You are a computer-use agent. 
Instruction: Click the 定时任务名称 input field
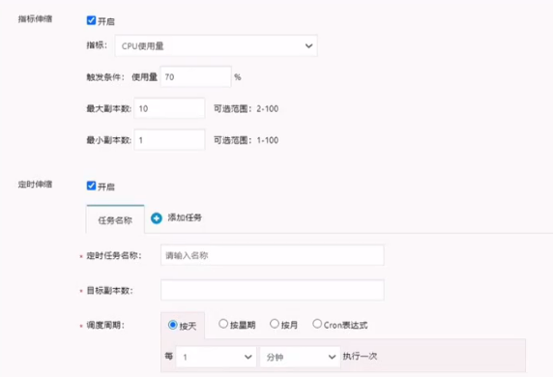pos(273,255)
